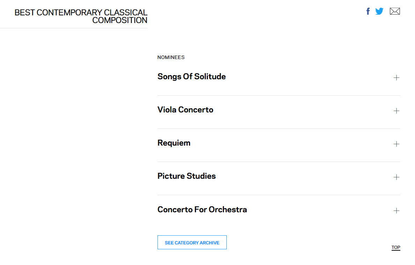
Task: Click the Concerto For Orchestra title
Action: [202, 209]
